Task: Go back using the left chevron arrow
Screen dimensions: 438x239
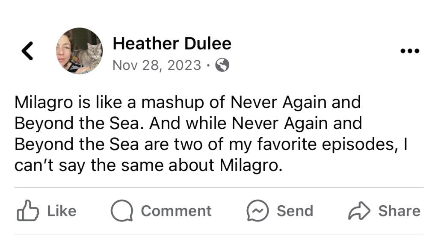Action: point(27,51)
